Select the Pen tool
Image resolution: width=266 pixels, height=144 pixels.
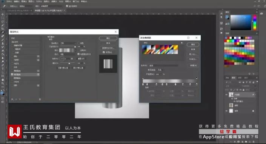3,65
